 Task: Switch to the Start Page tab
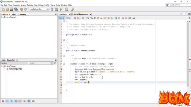pyautogui.click(x=63, y=14)
